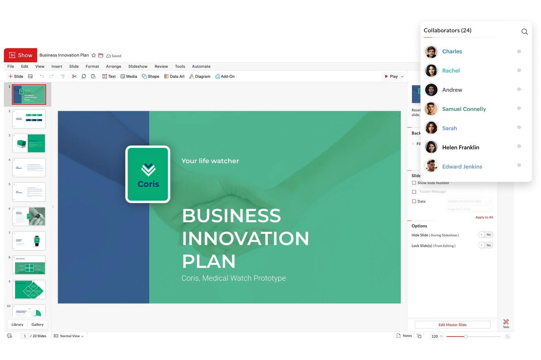The image size is (541, 360).
Task: Click the copy icon in the toolbar
Action: (x=84, y=76)
